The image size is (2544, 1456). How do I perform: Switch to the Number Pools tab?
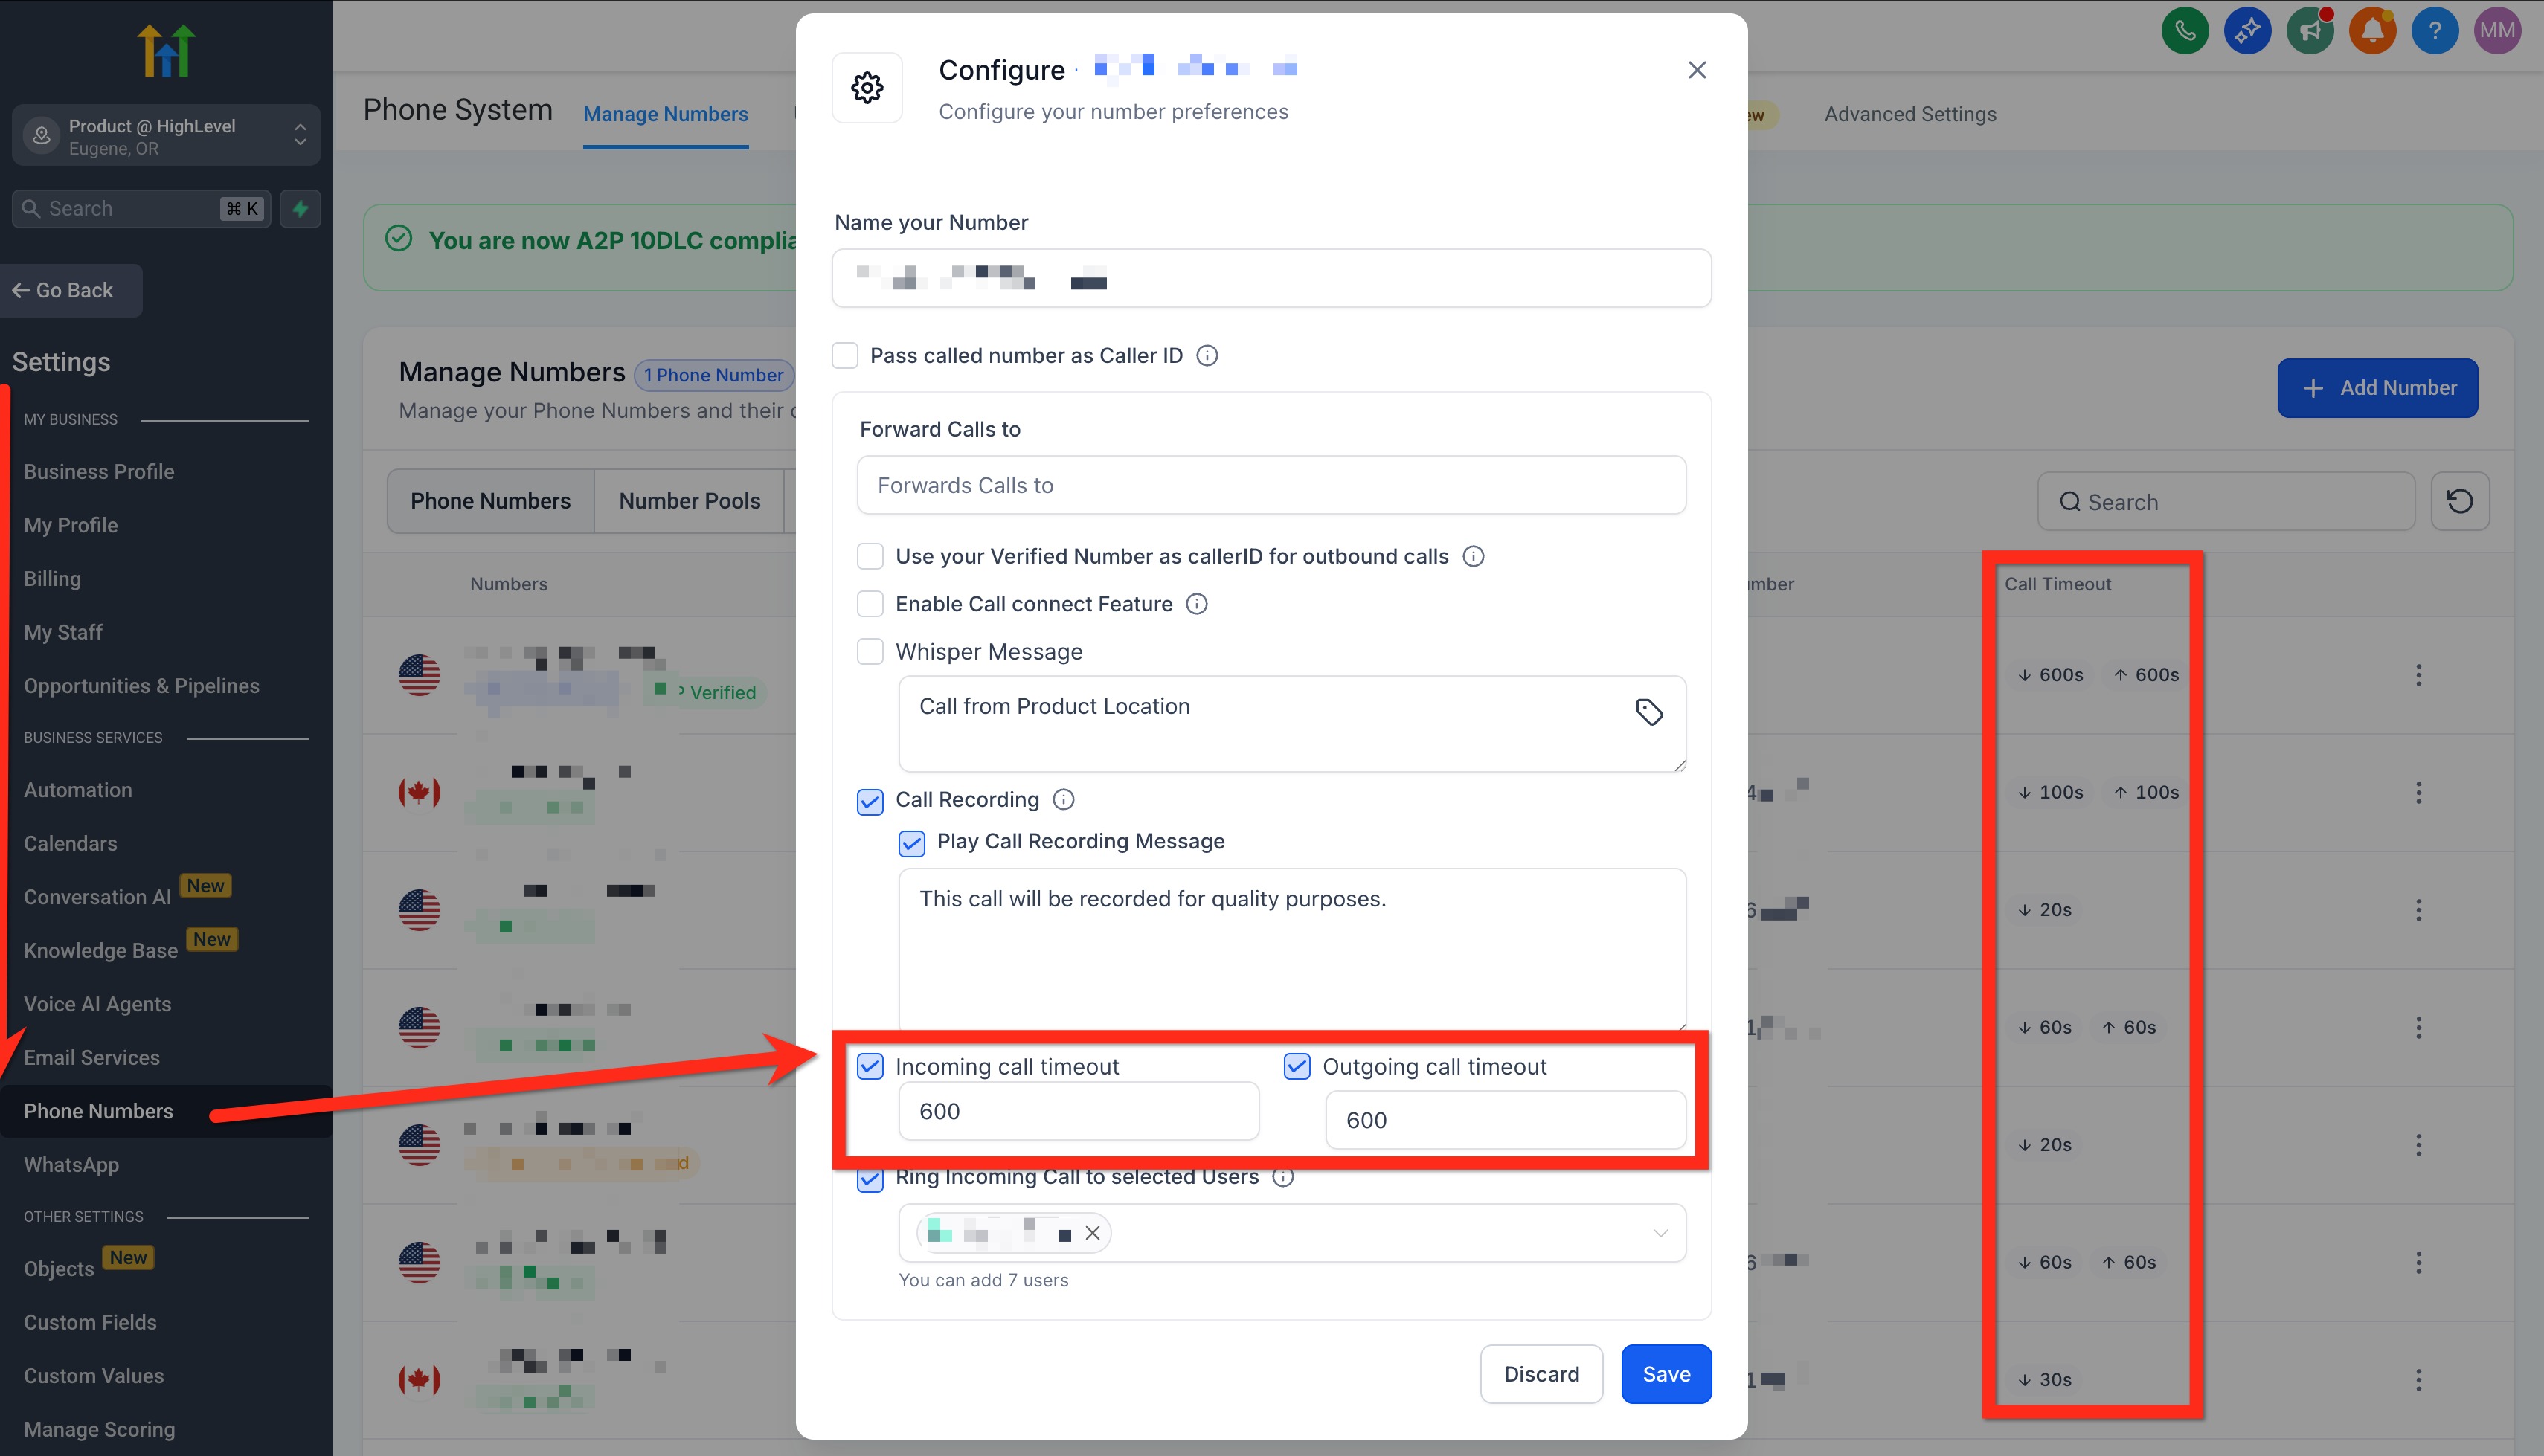pyautogui.click(x=689, y=501)
